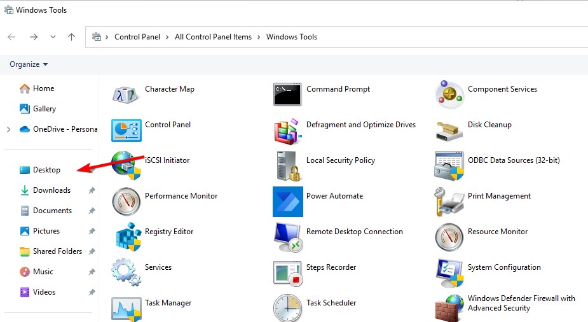This screenshot has height=322, width=588.
Task: Click Windows Tools breadcrumb segment
Action: 292,37
